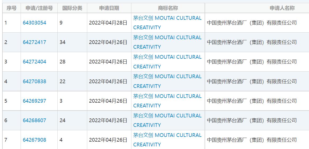Viewport: 309px width, 149px height.
Task: Open application number 64268607
Action: click(34, 120)
